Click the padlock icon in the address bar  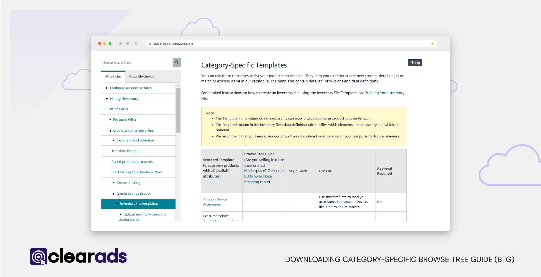click(x=150, y=44)
